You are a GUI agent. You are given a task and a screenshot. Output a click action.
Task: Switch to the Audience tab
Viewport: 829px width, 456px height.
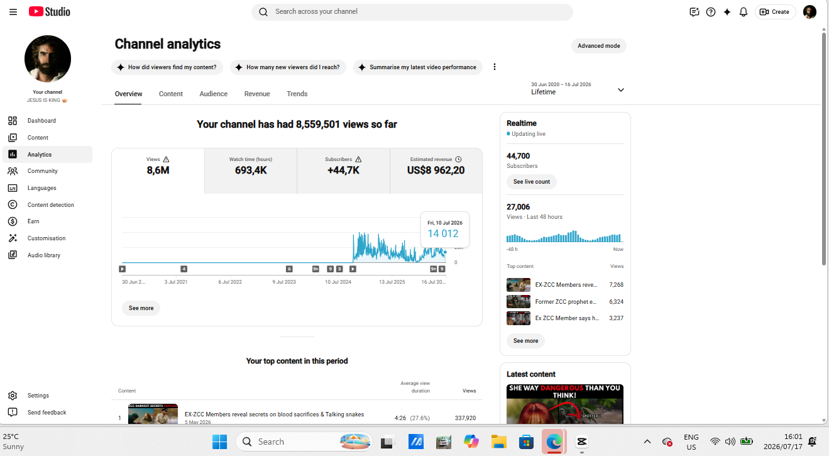tap(214, 94)
